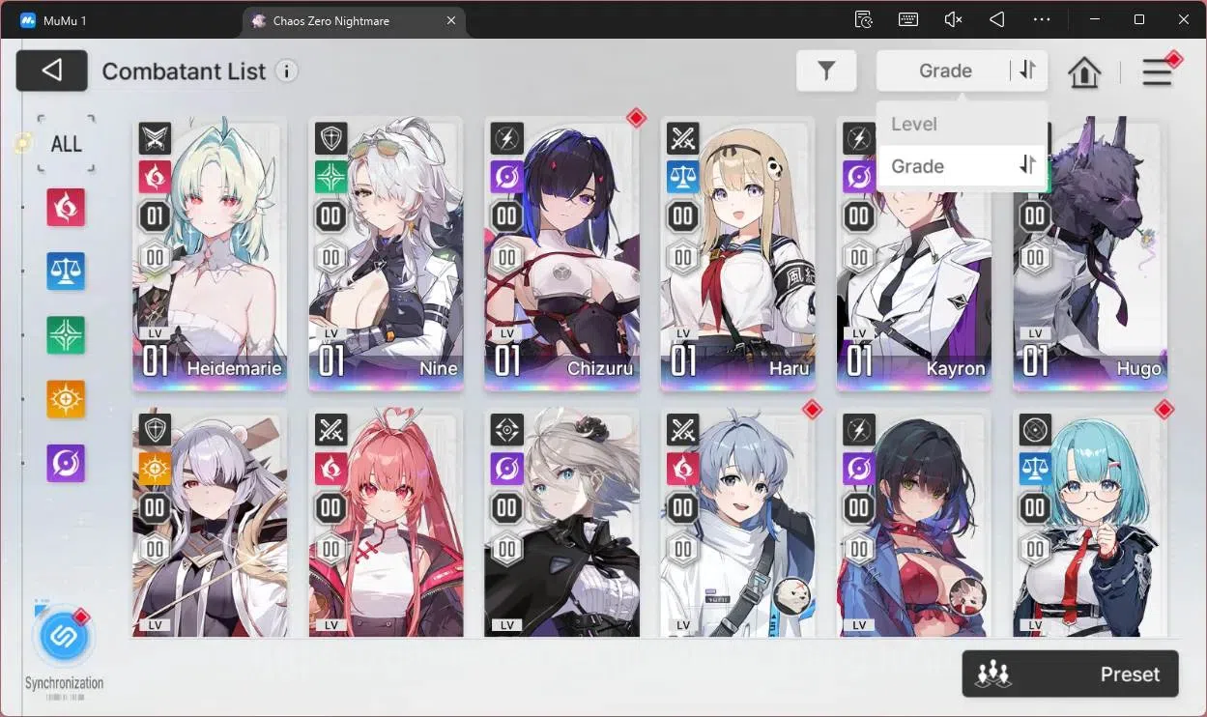Screen dimensions: 1207x717
Task: Click the MuMu back triangle icon
Action: [997, 19]
